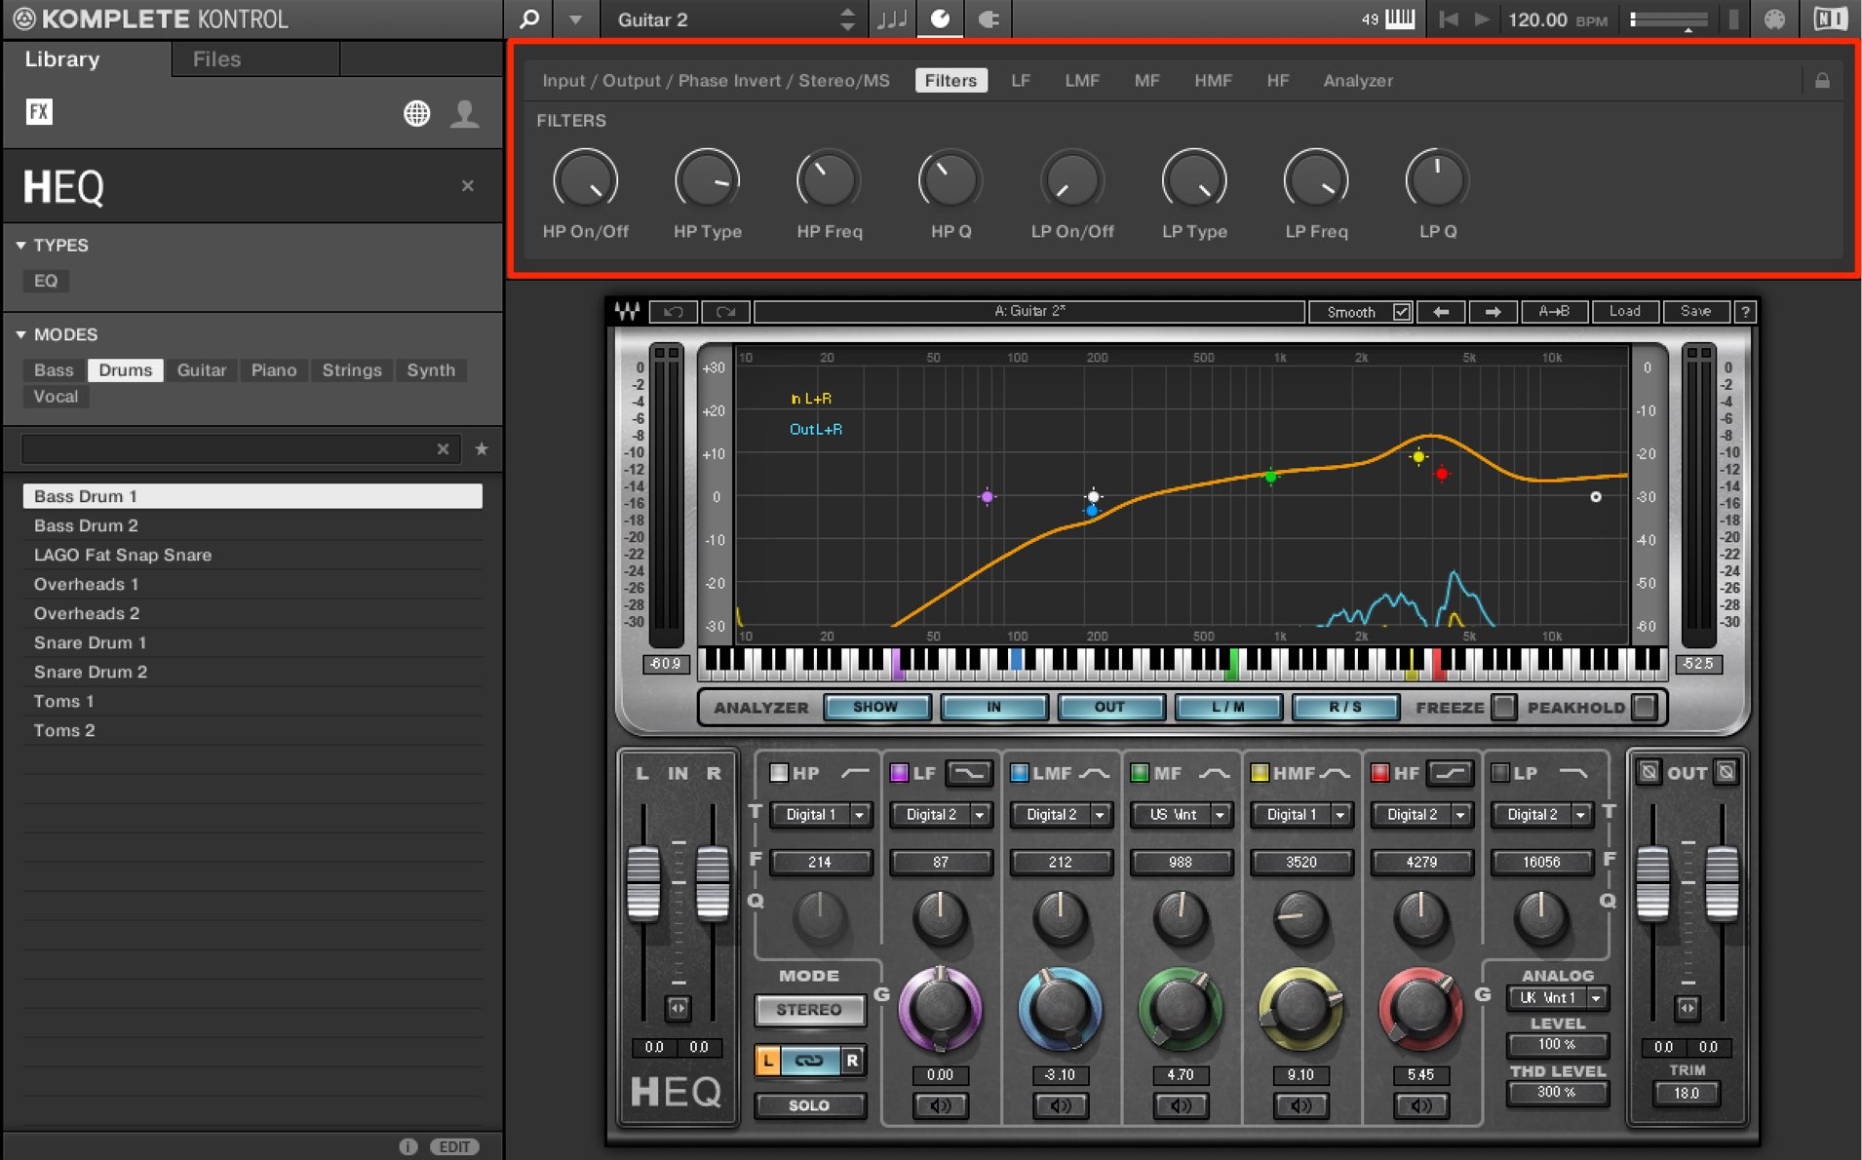Enable the Freeze analyzer toggle
1862x1160 pixels.
tap(1504, 707)
